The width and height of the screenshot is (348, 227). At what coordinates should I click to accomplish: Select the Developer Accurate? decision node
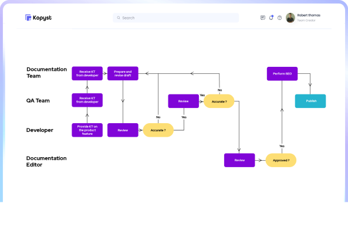click(x=158, y=130)
